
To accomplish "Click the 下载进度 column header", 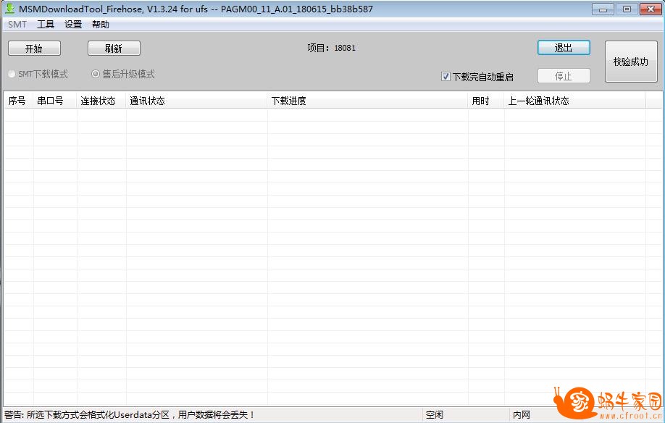I will (x=368, y=101).
